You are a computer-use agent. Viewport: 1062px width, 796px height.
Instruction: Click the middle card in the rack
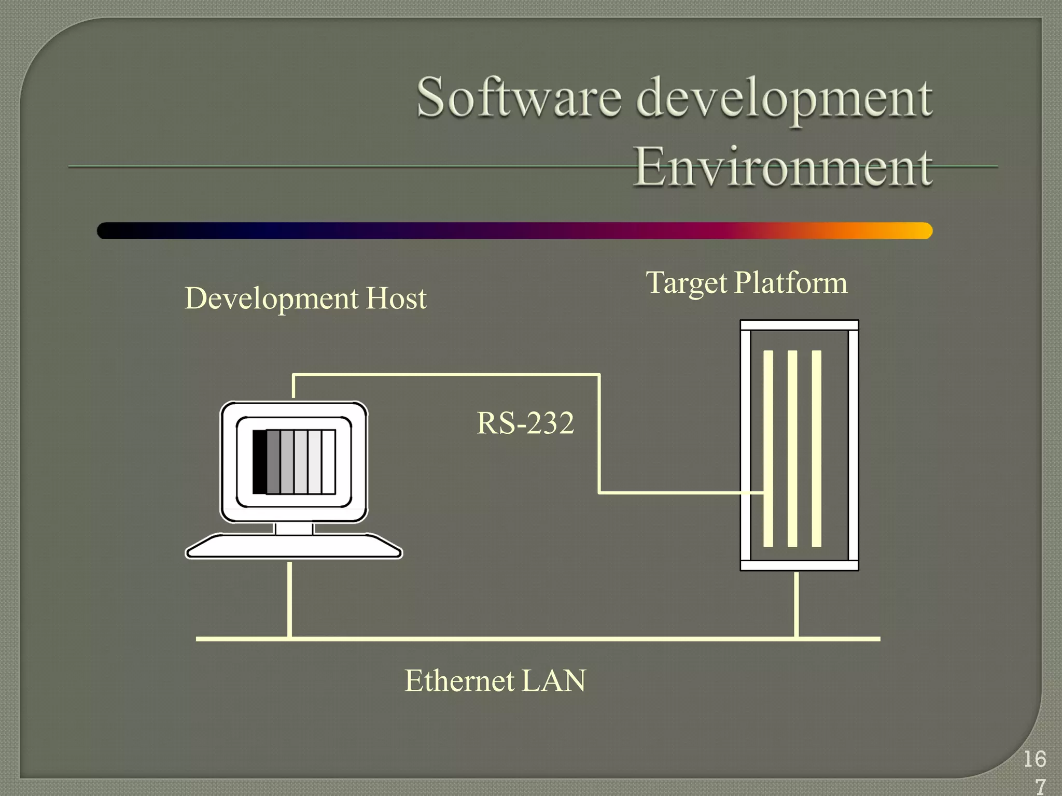tap(792, 448)
